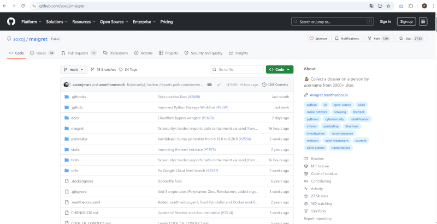Open browser extensions puzzle icon
The image size is (437, 224).
pos(411,6)
